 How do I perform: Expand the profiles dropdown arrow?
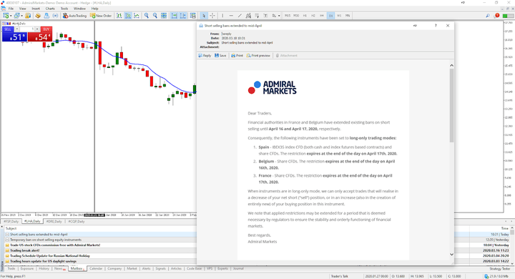[21, 16]
